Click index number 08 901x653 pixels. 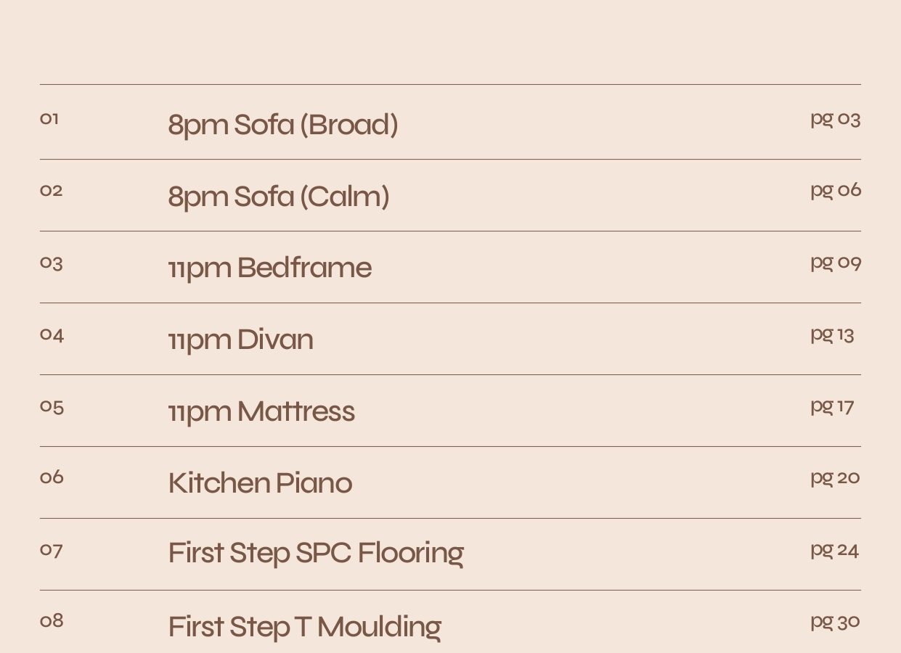coord(52,620)
